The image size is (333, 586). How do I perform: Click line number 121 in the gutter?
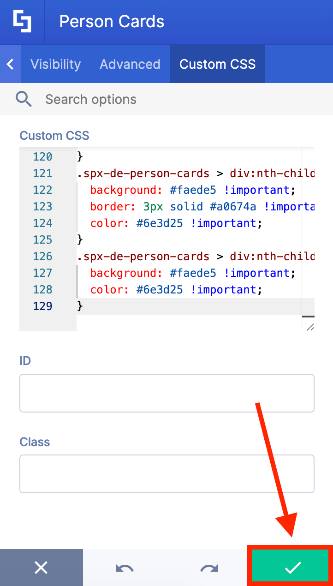42,173
